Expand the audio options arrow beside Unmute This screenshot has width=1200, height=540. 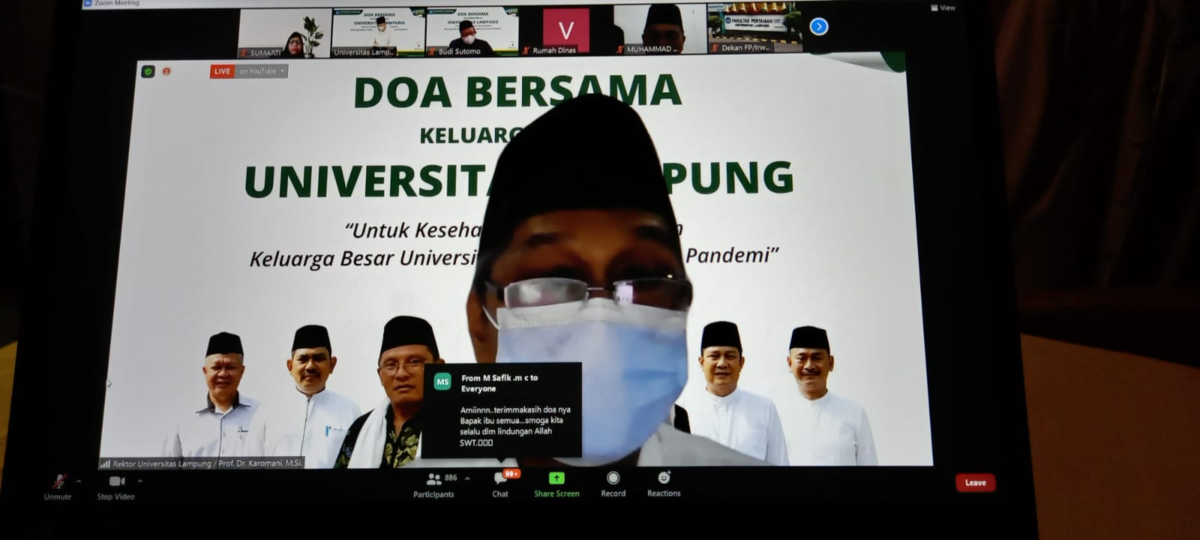[79, 481]
